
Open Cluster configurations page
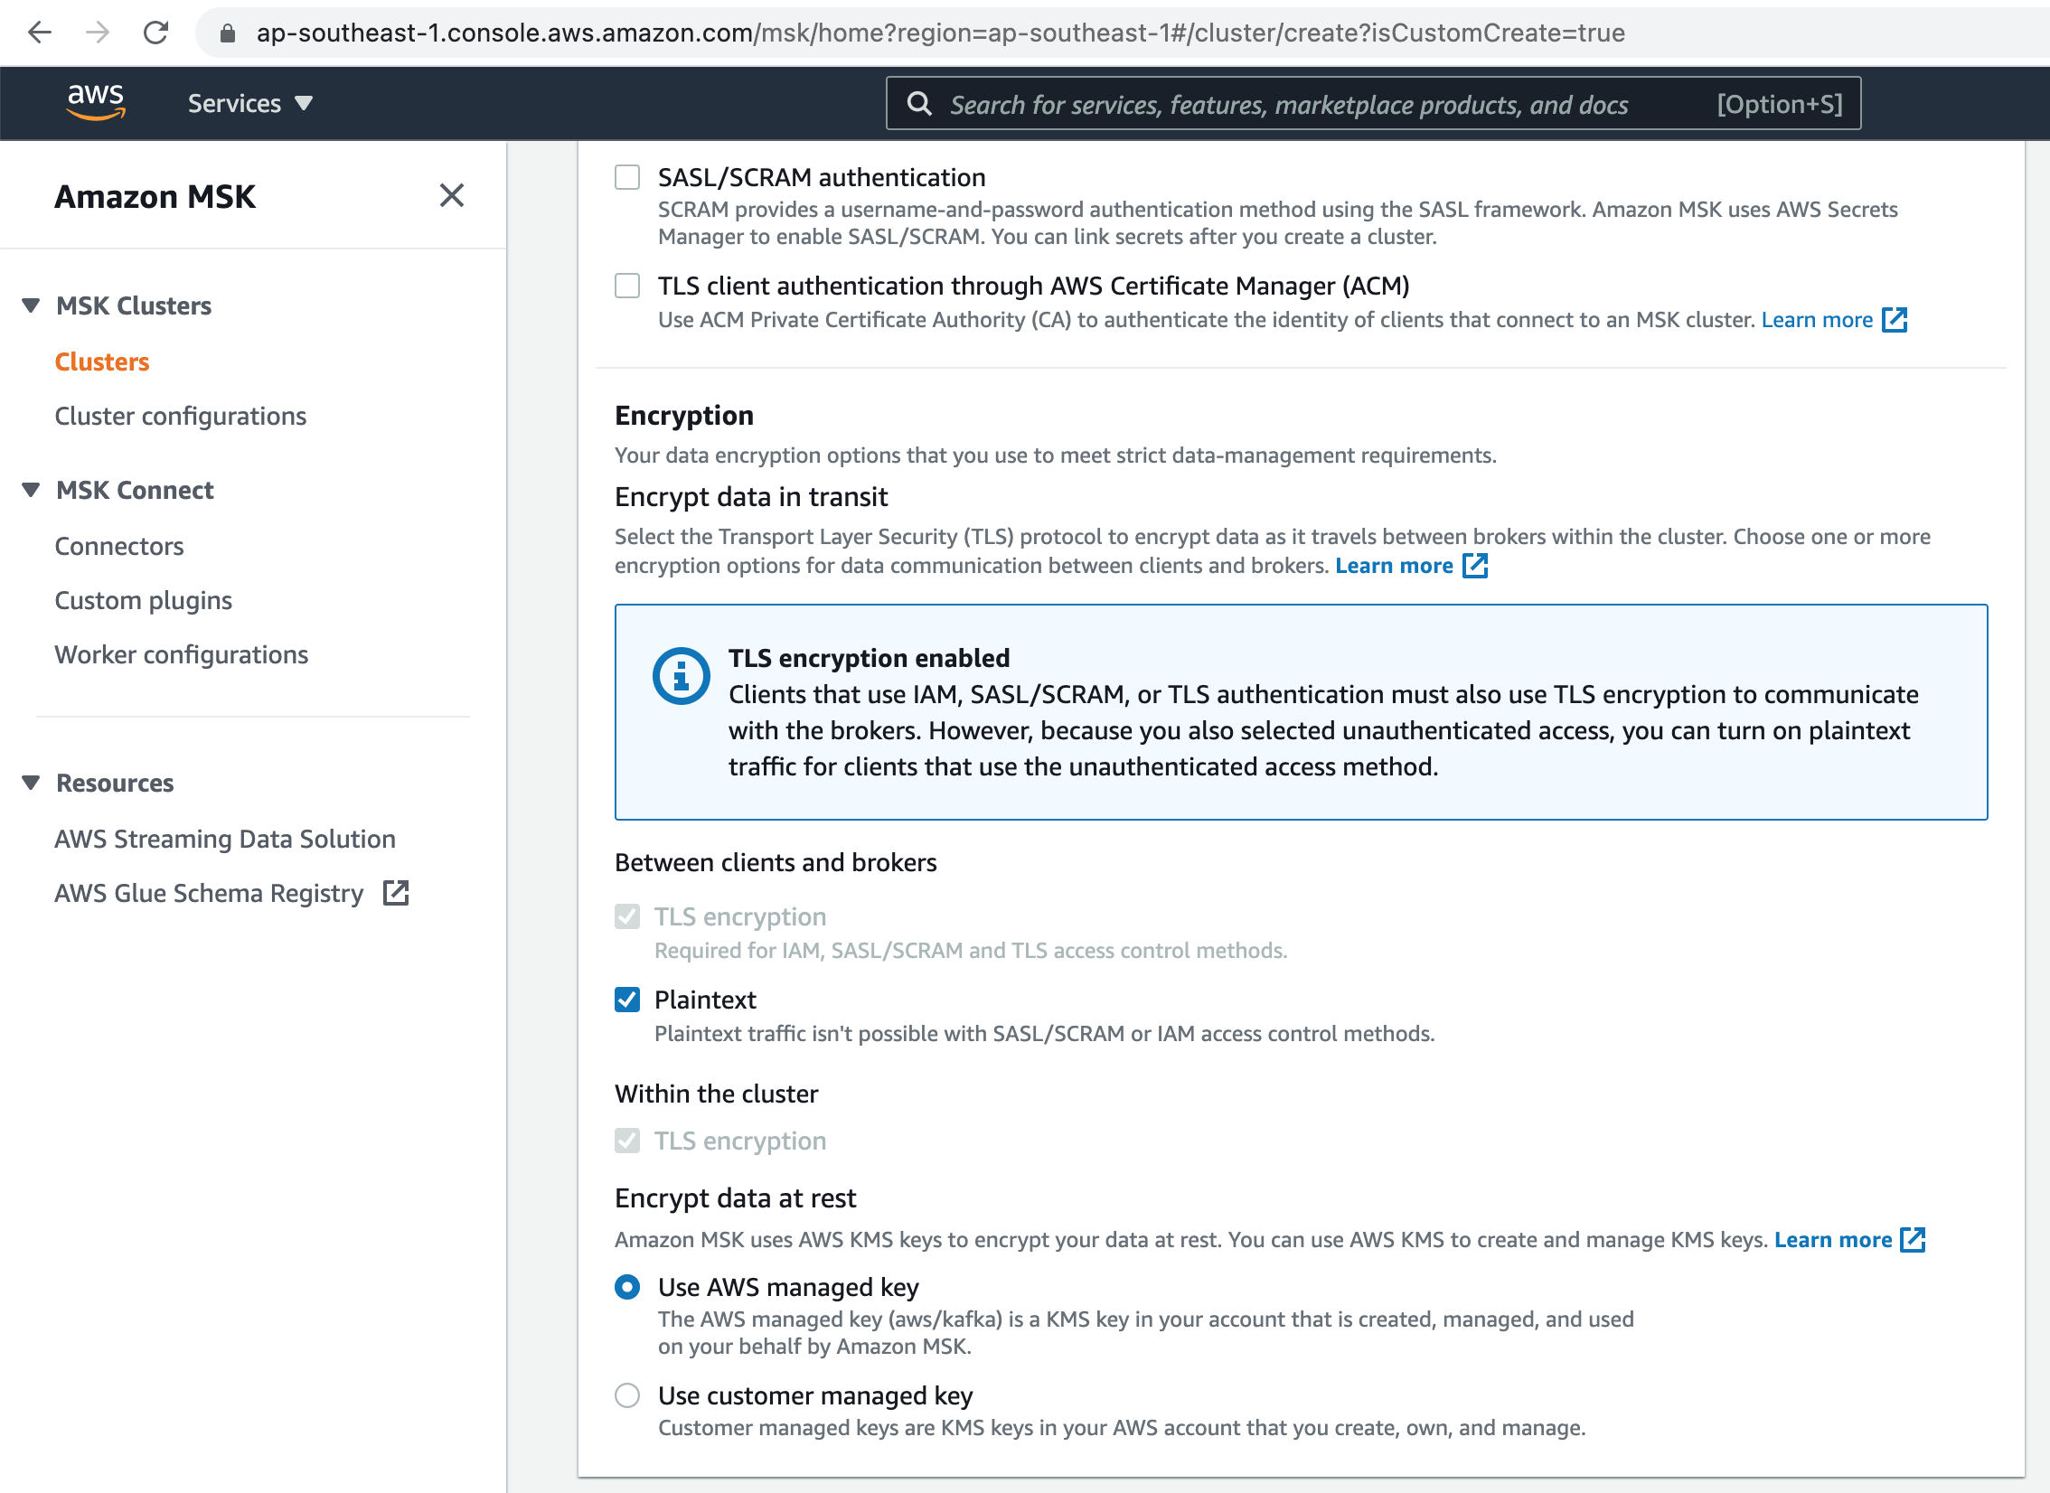pyautogui.click(x=182, y=416)
